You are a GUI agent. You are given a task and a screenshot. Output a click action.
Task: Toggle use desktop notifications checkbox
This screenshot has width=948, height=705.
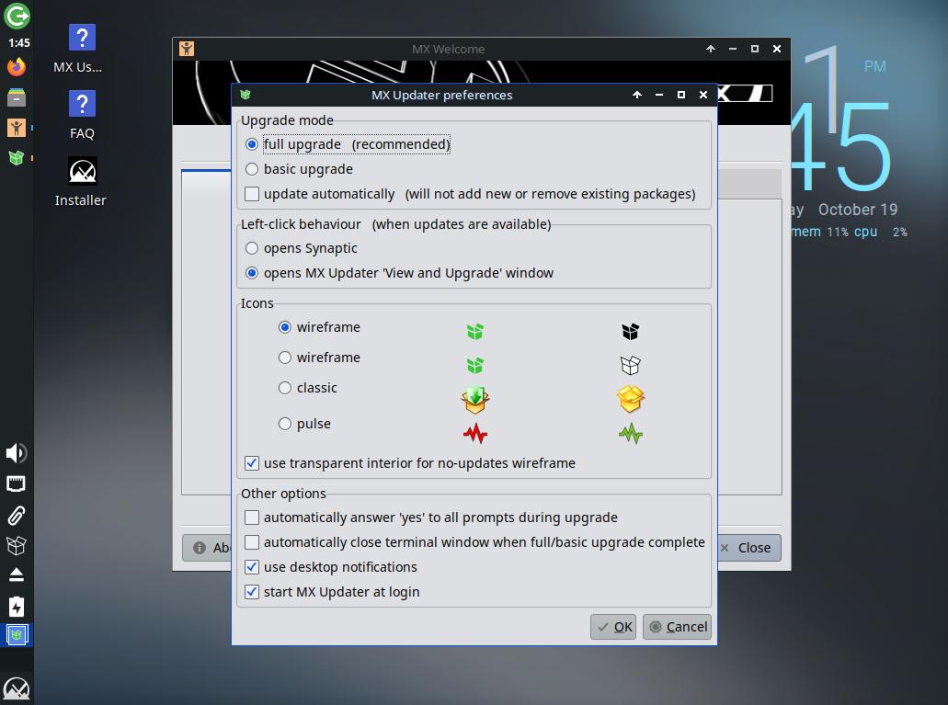click(252, 567)
